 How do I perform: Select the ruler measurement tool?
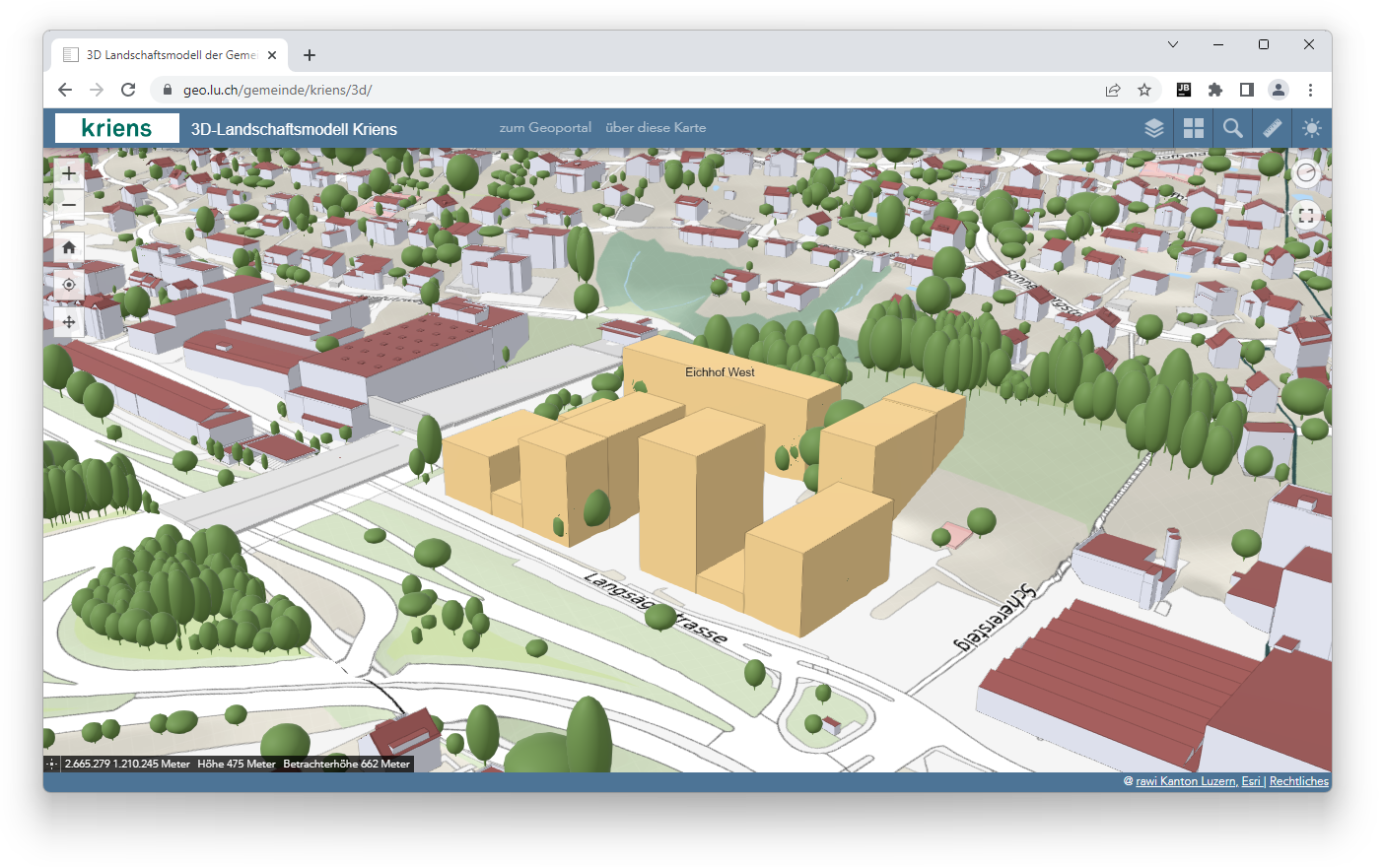pyautogui.click(x=1272, y=128)
